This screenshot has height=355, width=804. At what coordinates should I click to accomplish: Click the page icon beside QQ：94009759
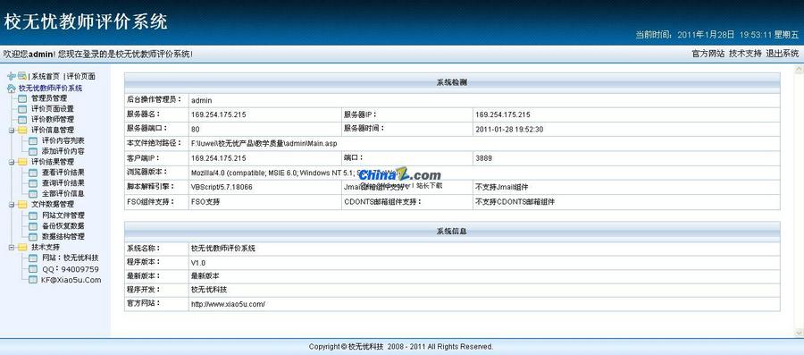click(33, 269)
